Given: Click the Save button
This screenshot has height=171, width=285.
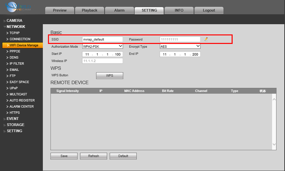Looking at the screenshot, I should pyautogui.click(x=64, y=156).
